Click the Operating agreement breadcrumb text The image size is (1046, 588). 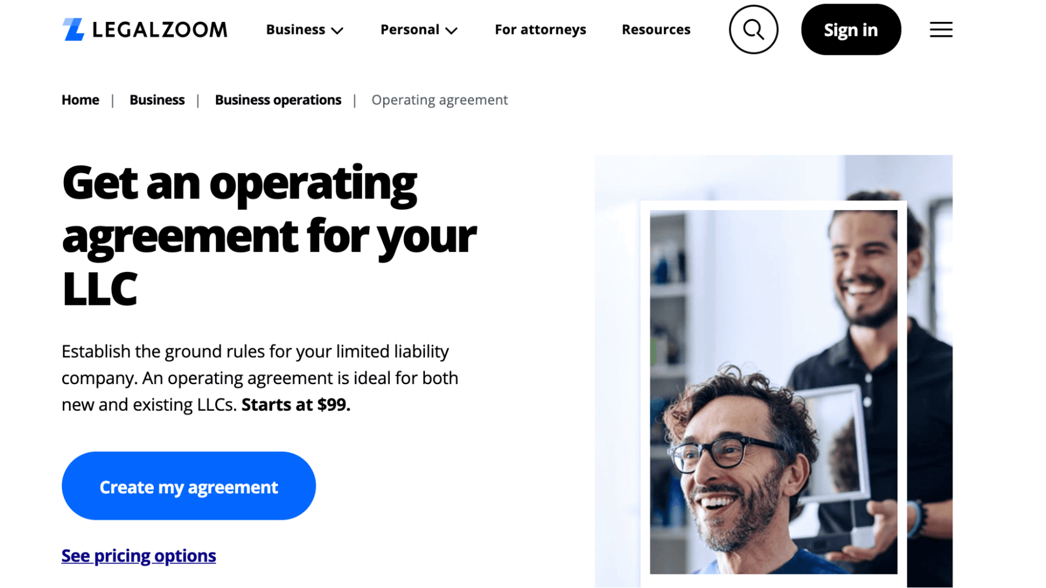click(440, 100)
